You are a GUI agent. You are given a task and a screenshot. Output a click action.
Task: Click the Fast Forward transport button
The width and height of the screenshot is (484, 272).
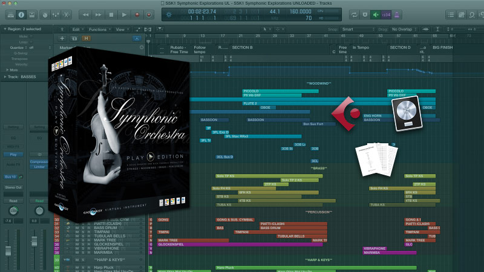tap(98, 15)
